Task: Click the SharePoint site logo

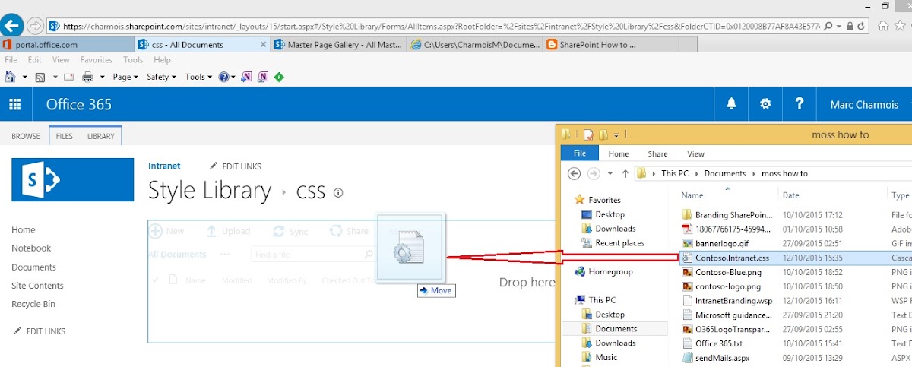Action: 73,180
